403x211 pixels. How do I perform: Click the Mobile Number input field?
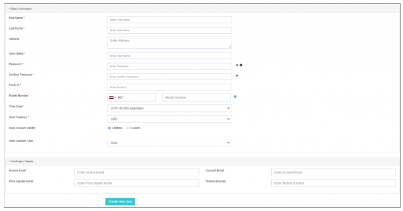click(196, 97)
